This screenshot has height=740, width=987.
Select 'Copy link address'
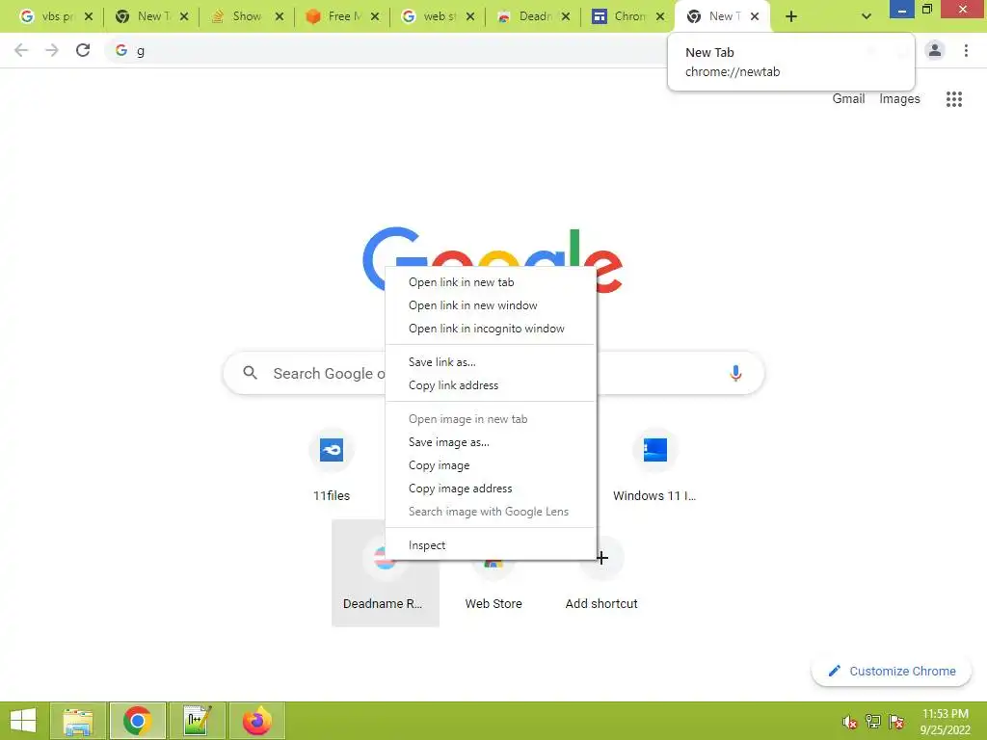click(491, 385)
